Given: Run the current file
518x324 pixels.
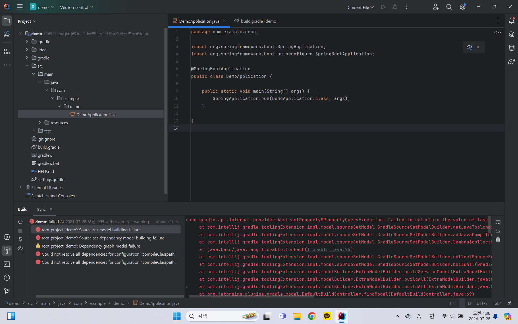Looking at the screenshot, I should coord(383,7).
